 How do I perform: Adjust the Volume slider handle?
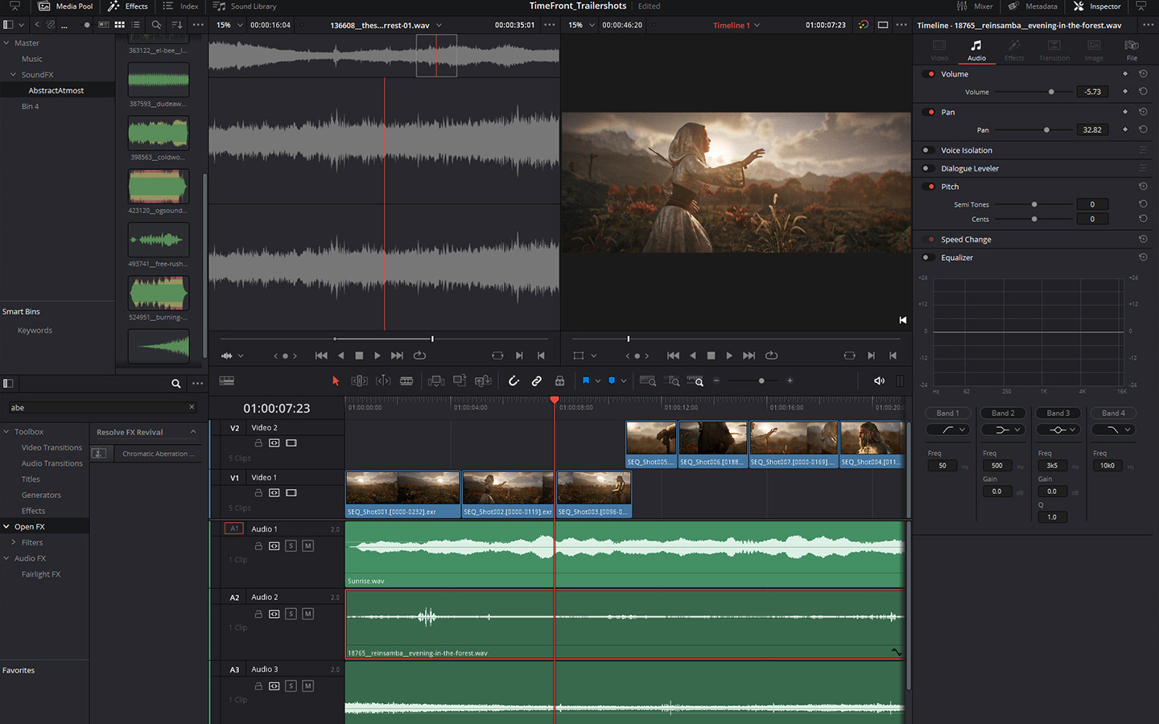click(1051, 92)
